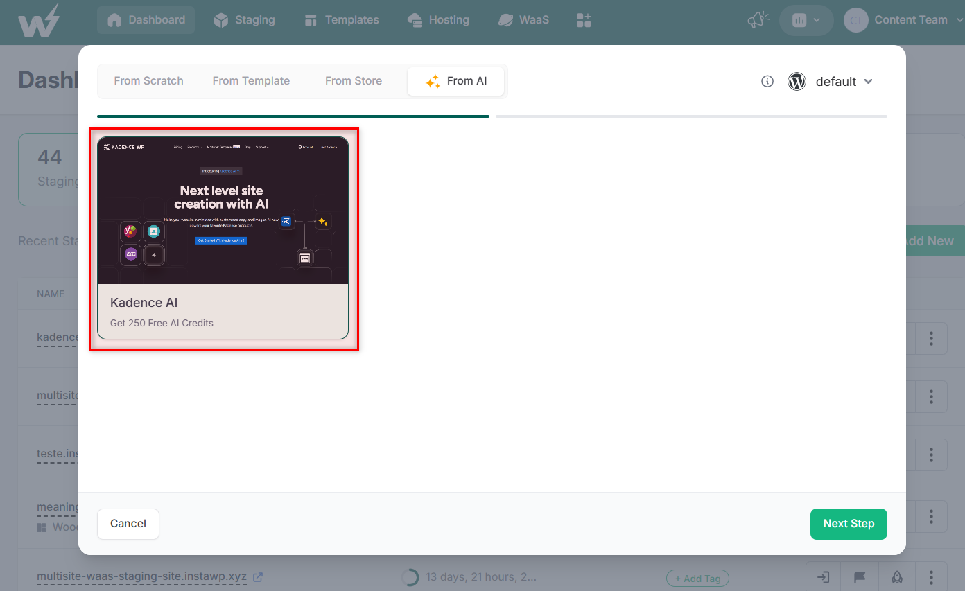Expand the default configuration dropdown
Screen dimensions: 965x591
(844, 82)
